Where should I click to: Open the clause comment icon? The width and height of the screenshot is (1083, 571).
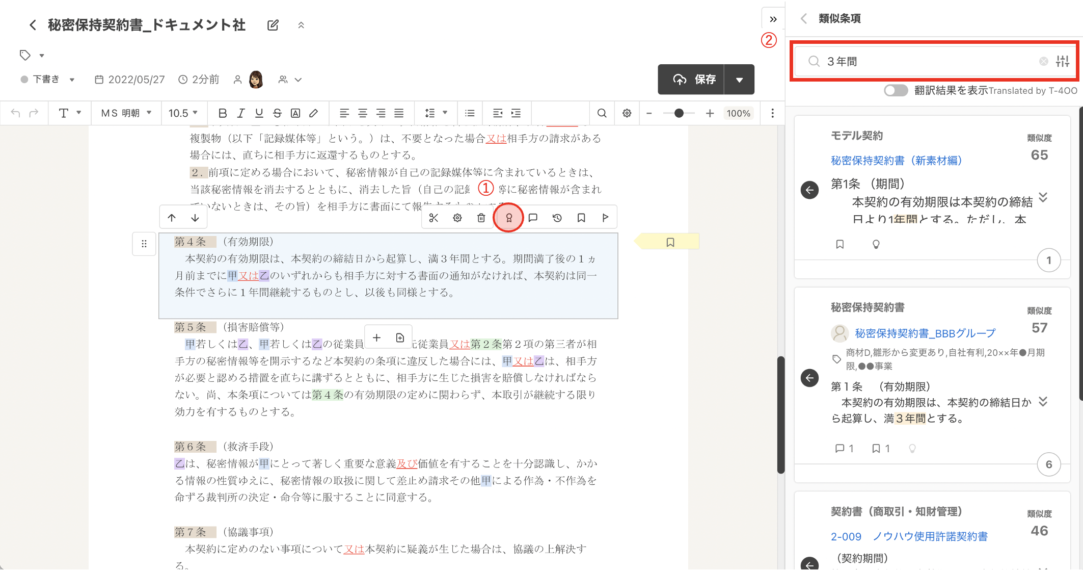coord(533,218)
